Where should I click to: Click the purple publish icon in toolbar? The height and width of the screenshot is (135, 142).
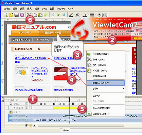coord(22,15)
